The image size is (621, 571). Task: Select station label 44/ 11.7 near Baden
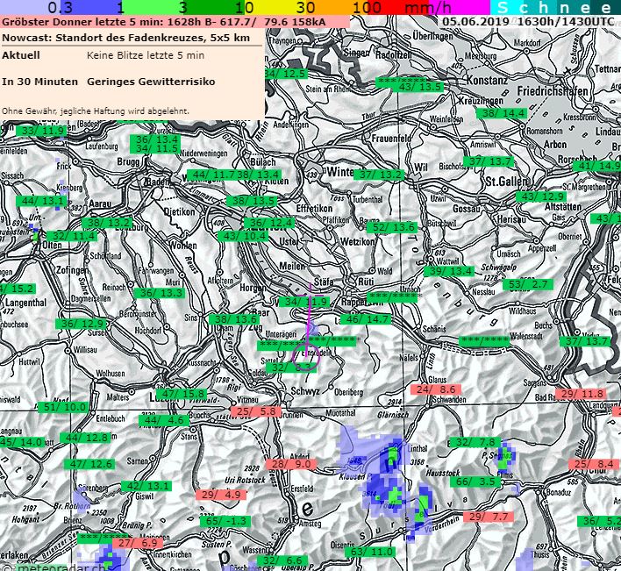click(211, 175)
